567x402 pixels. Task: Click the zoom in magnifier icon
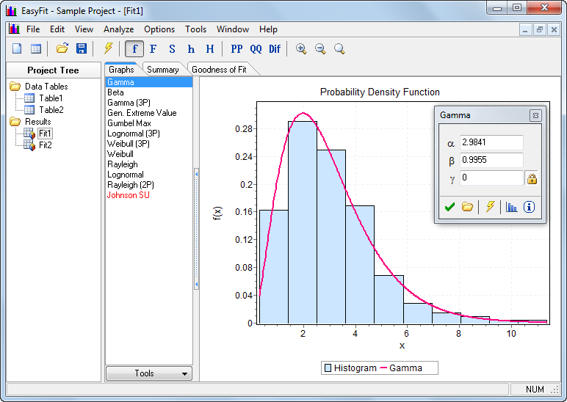tap(301, 49)
